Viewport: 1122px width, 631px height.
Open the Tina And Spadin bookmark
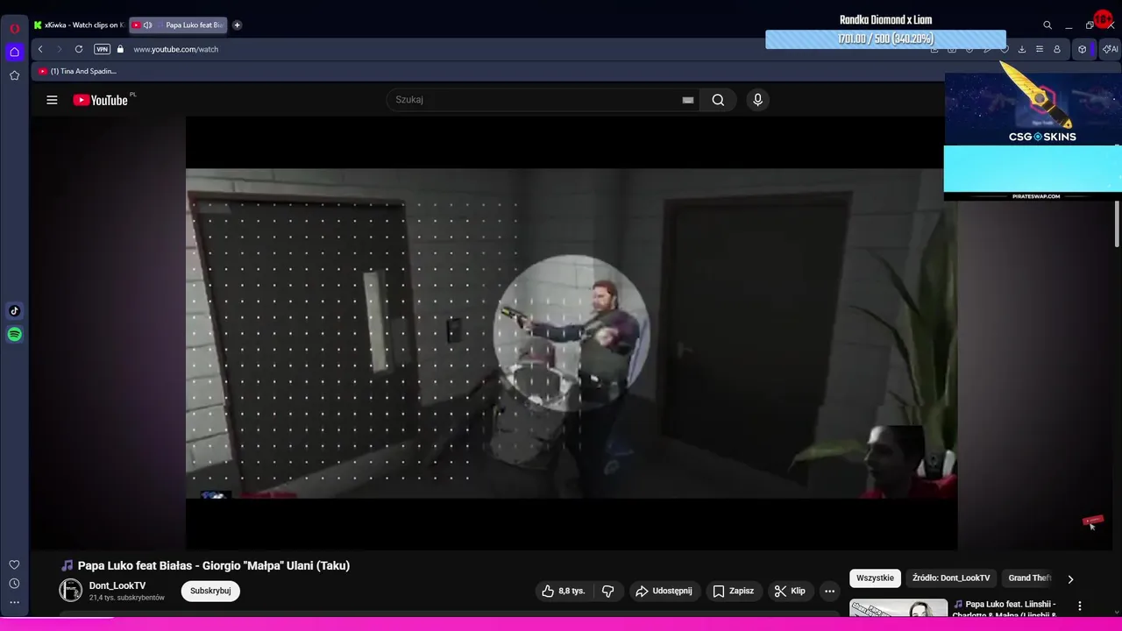(78, 71)
